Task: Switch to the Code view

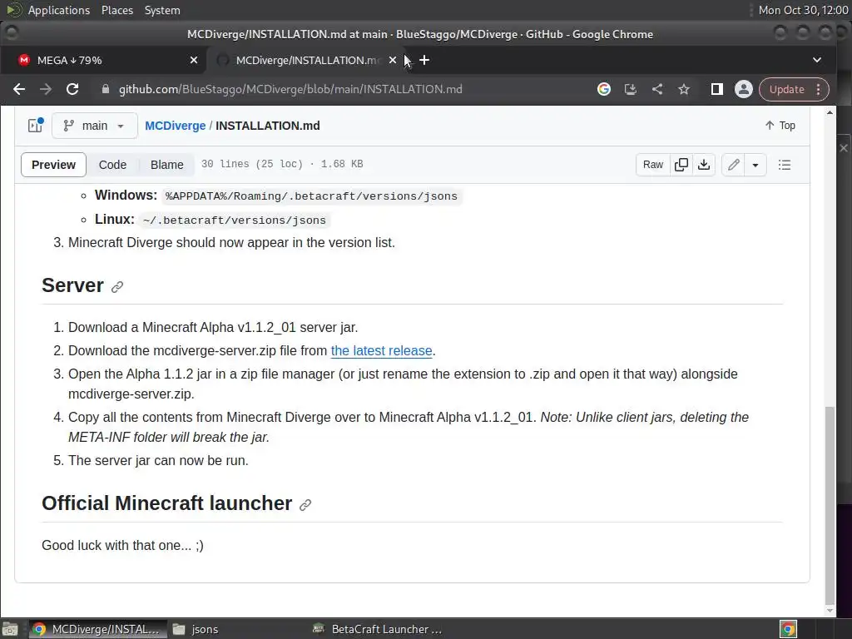Action: (112, 165)
